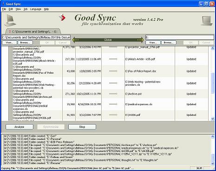Click the sync arrow for Web Hosting row
216x171 pixels.
point(113,83)
